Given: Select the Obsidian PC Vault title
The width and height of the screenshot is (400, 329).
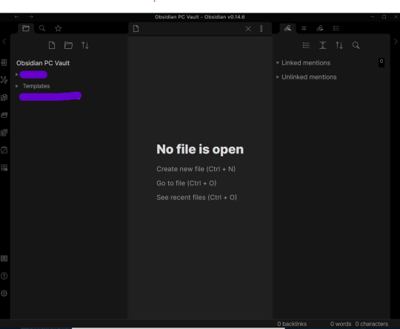Looking at the screenshot, I should tap(43, 63).
